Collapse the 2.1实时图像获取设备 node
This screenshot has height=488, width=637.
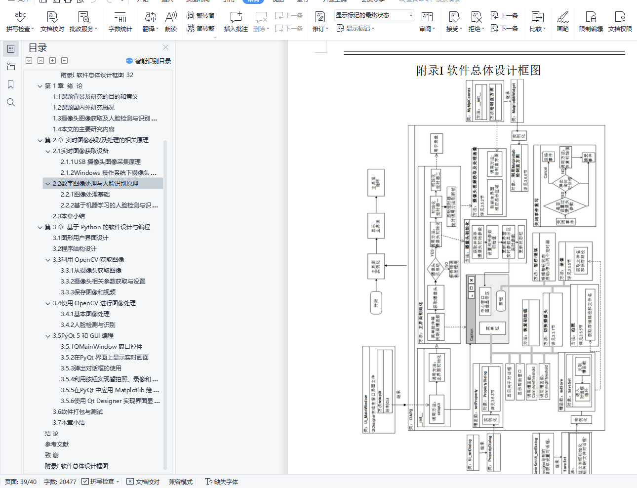pyautogui.click(x=48, y=151)
